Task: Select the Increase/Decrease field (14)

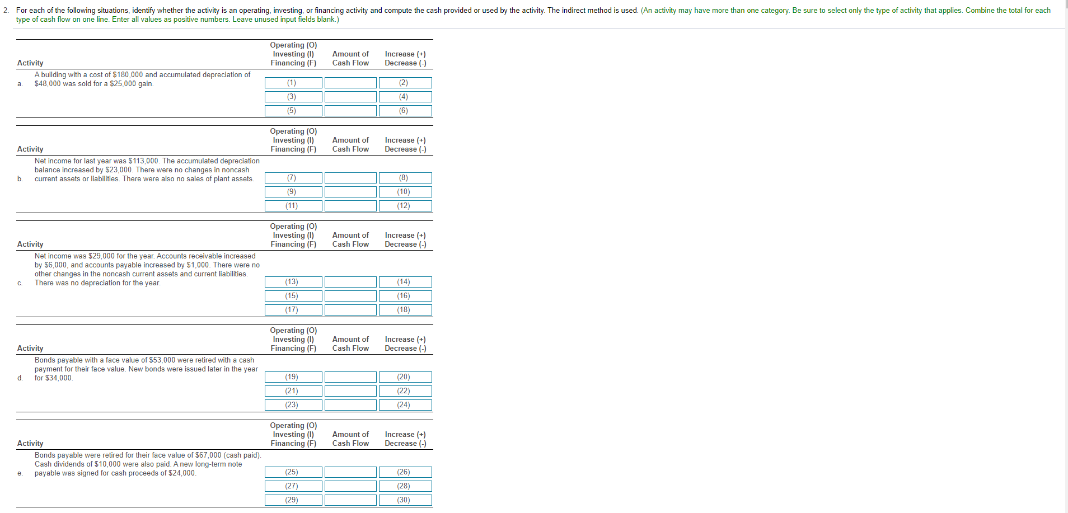Action: pos(405,281)
